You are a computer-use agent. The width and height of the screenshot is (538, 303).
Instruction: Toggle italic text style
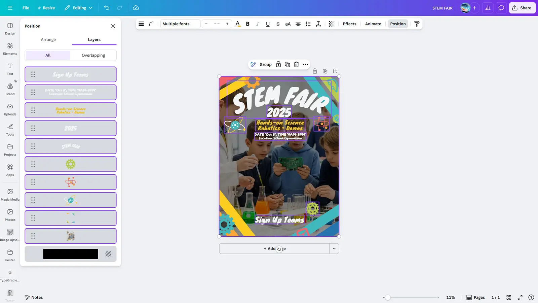coord(258,24)
